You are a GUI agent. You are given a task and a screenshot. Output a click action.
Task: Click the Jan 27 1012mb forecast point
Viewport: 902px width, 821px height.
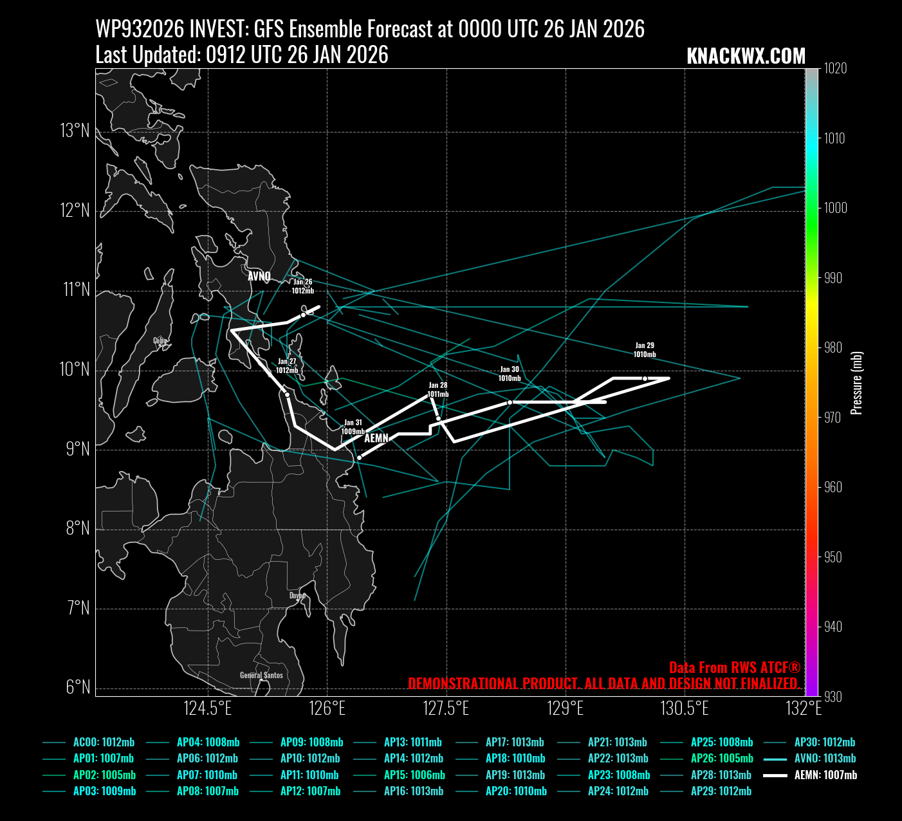click(x=287, y=394)
